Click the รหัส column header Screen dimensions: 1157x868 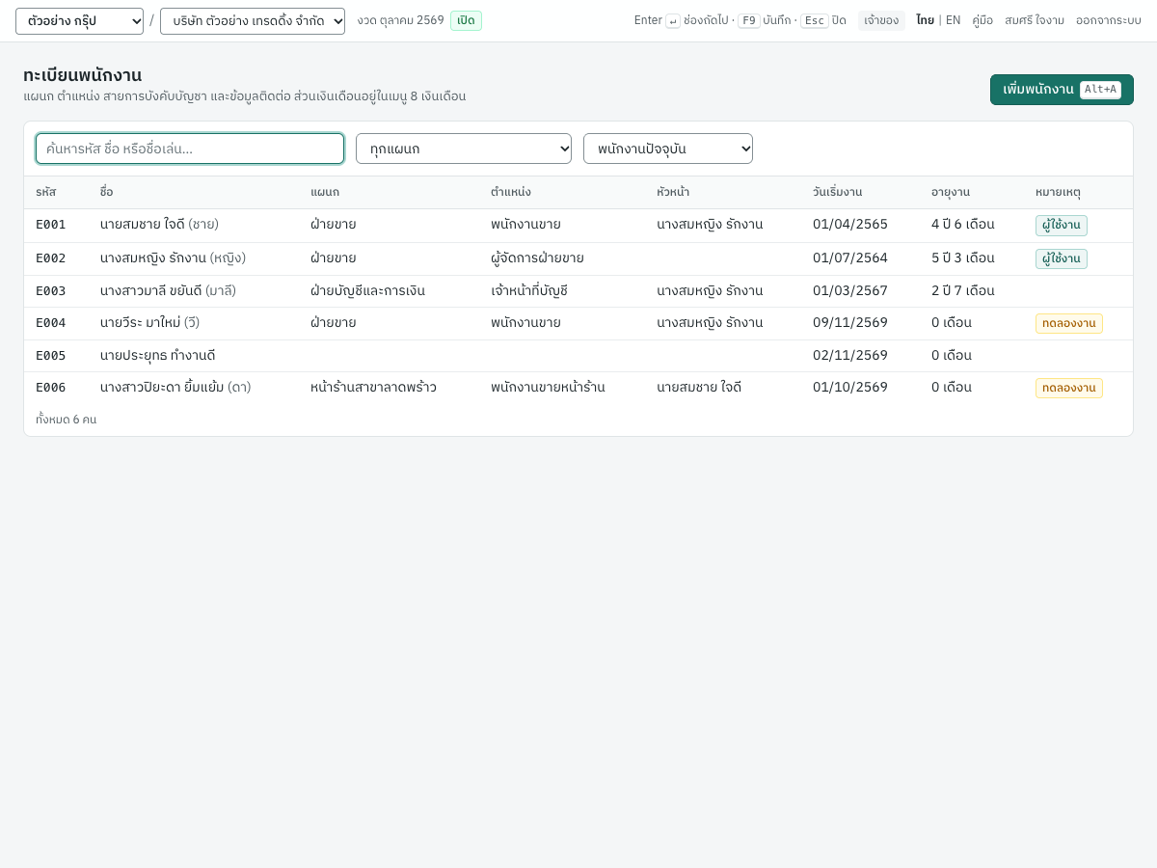pos(46,192)
